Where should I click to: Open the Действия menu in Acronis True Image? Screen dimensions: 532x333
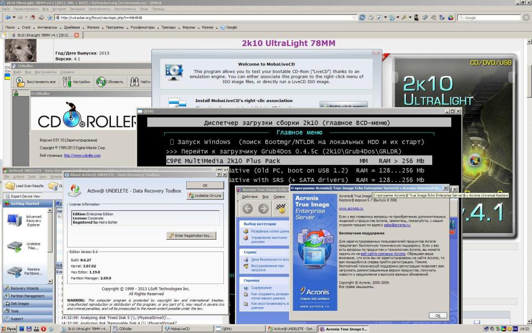pos(250,196)
